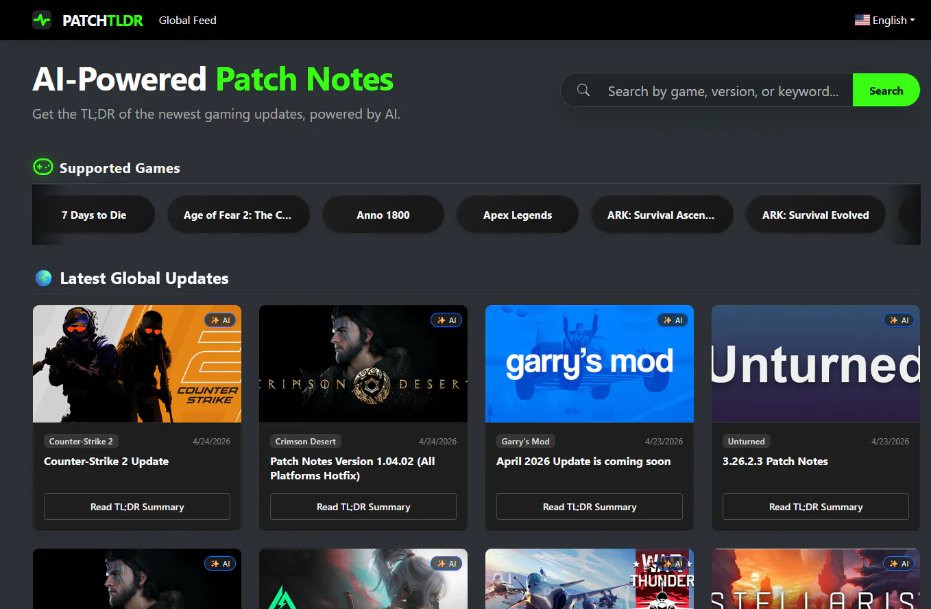Click the PatchTLDR pulse logo icon
931x609 pixels.
[42, 20]
